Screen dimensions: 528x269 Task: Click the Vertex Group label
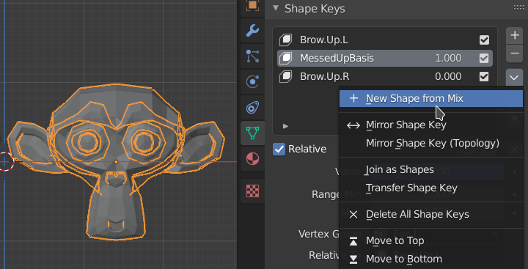[x=330, y=234]
